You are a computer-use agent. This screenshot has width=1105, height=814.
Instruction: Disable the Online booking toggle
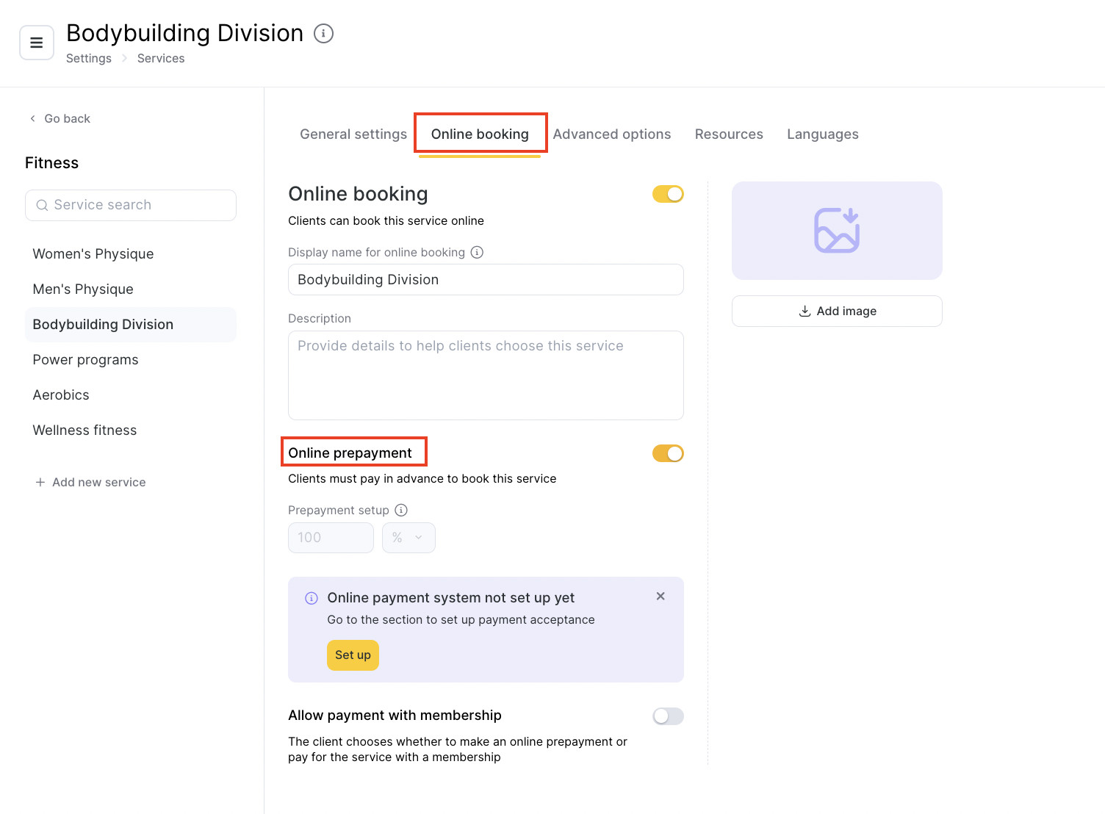tap(668, 194)
